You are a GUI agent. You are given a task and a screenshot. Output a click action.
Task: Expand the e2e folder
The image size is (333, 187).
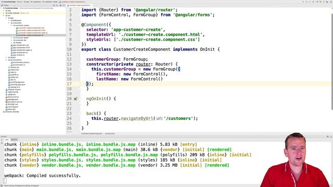(4, 10)
